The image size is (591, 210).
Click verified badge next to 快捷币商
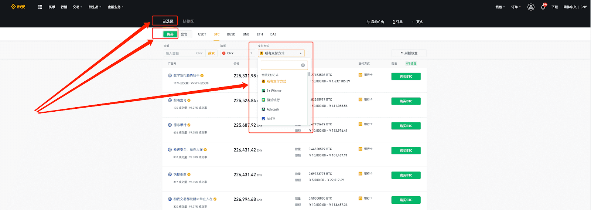click(x=189, y=175)
